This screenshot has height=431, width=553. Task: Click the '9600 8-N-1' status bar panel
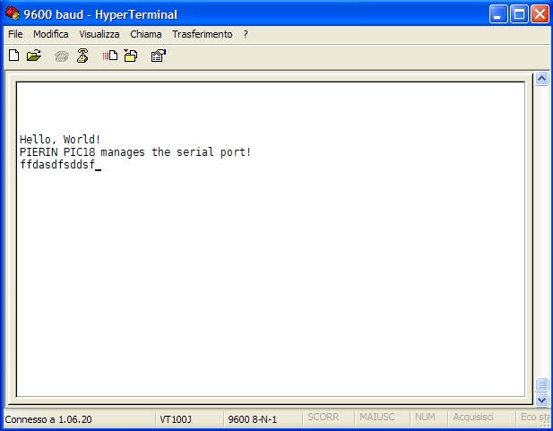(x=253, y=418)
